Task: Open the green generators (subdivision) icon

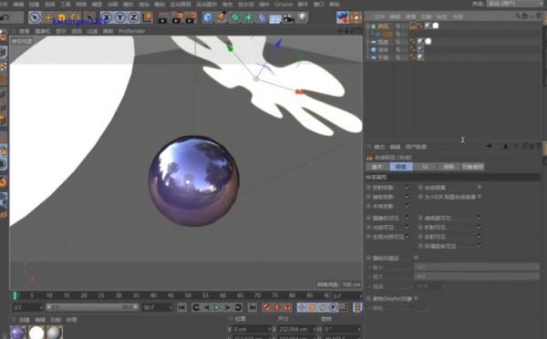Action: pyautogui.click(x=235, y=17)
